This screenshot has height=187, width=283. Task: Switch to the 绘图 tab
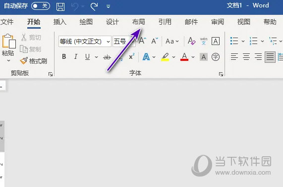pyautogui.click(x=86, y=22)
